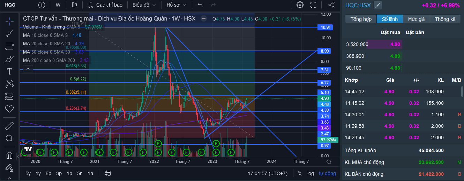Click the fullscreen mode icon
Image resolution: width=464 pixels, height=181 pixels.
click(x=313, y=5)
